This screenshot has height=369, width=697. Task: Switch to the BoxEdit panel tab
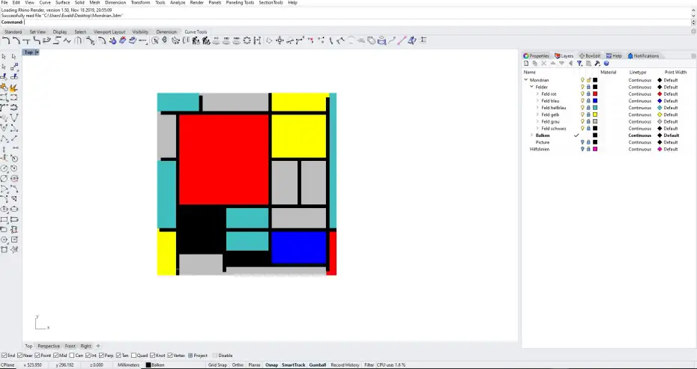click(x=589, y=56)
